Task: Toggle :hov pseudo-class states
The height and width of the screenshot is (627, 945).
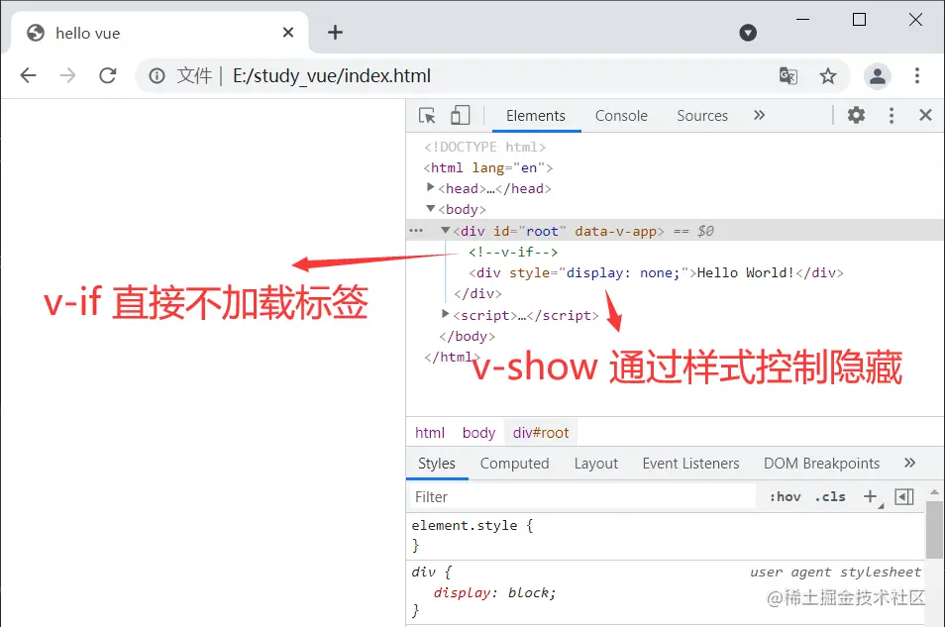Action: [785, 496]
